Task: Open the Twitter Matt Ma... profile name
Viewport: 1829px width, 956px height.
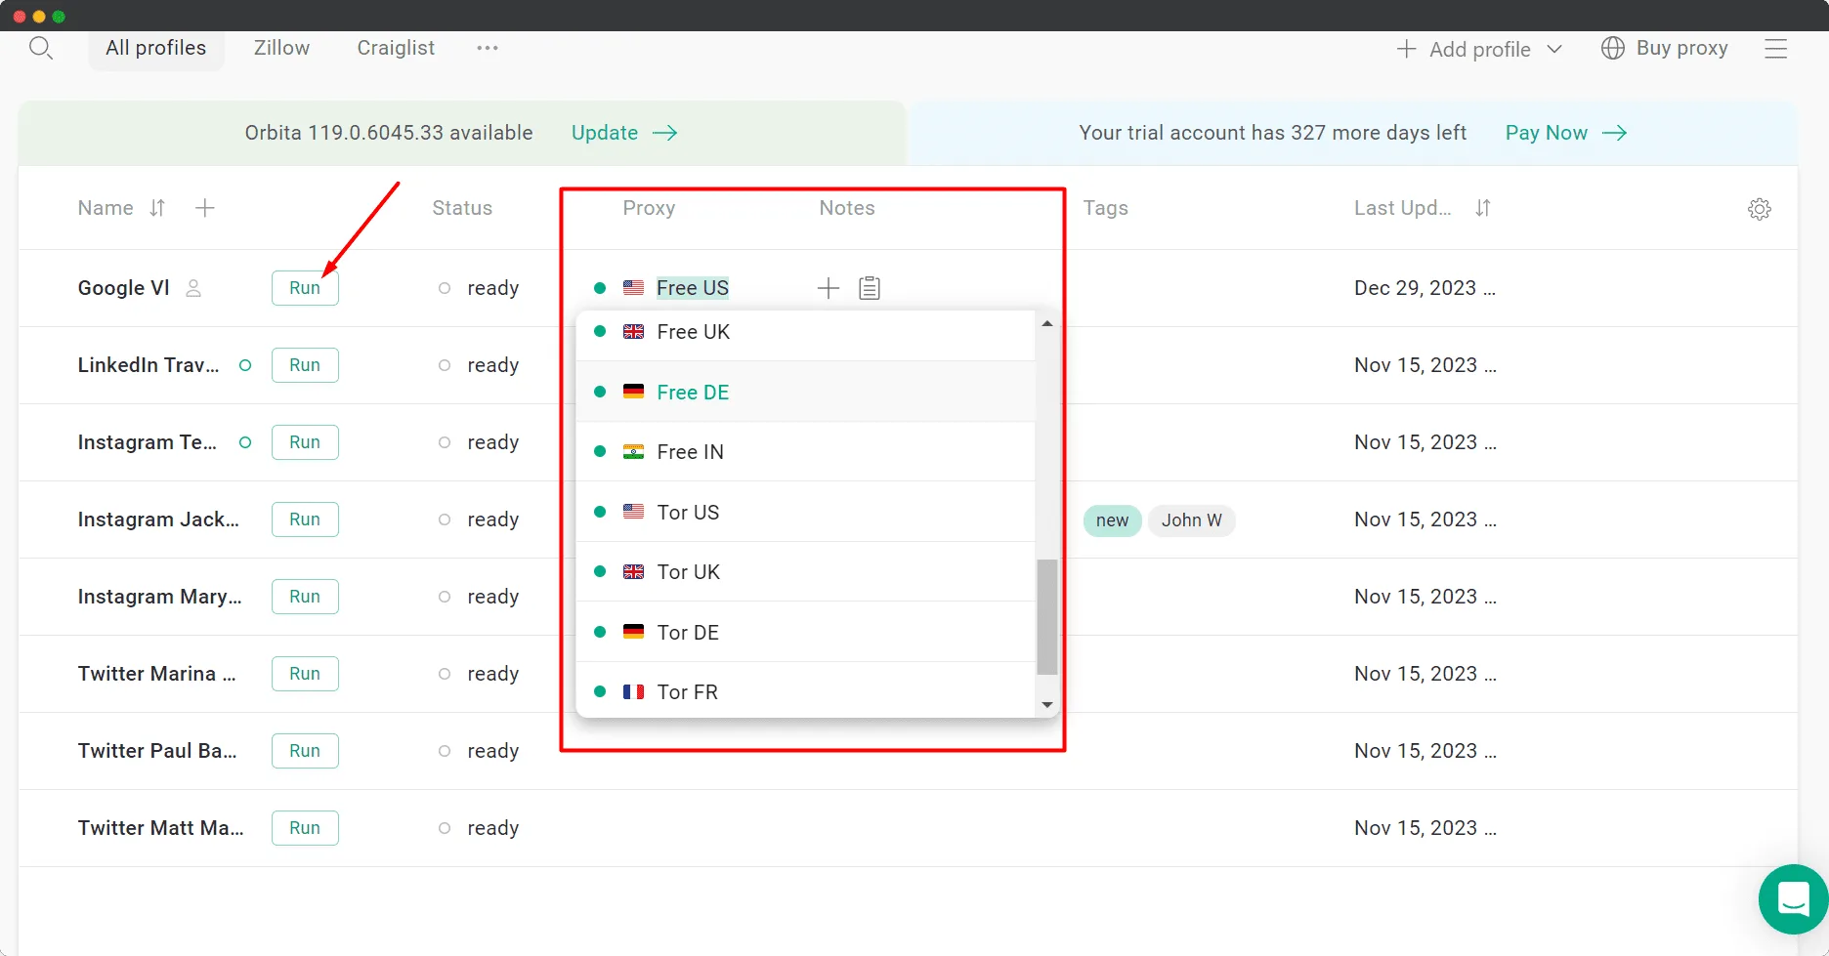Action: (160, 828)
